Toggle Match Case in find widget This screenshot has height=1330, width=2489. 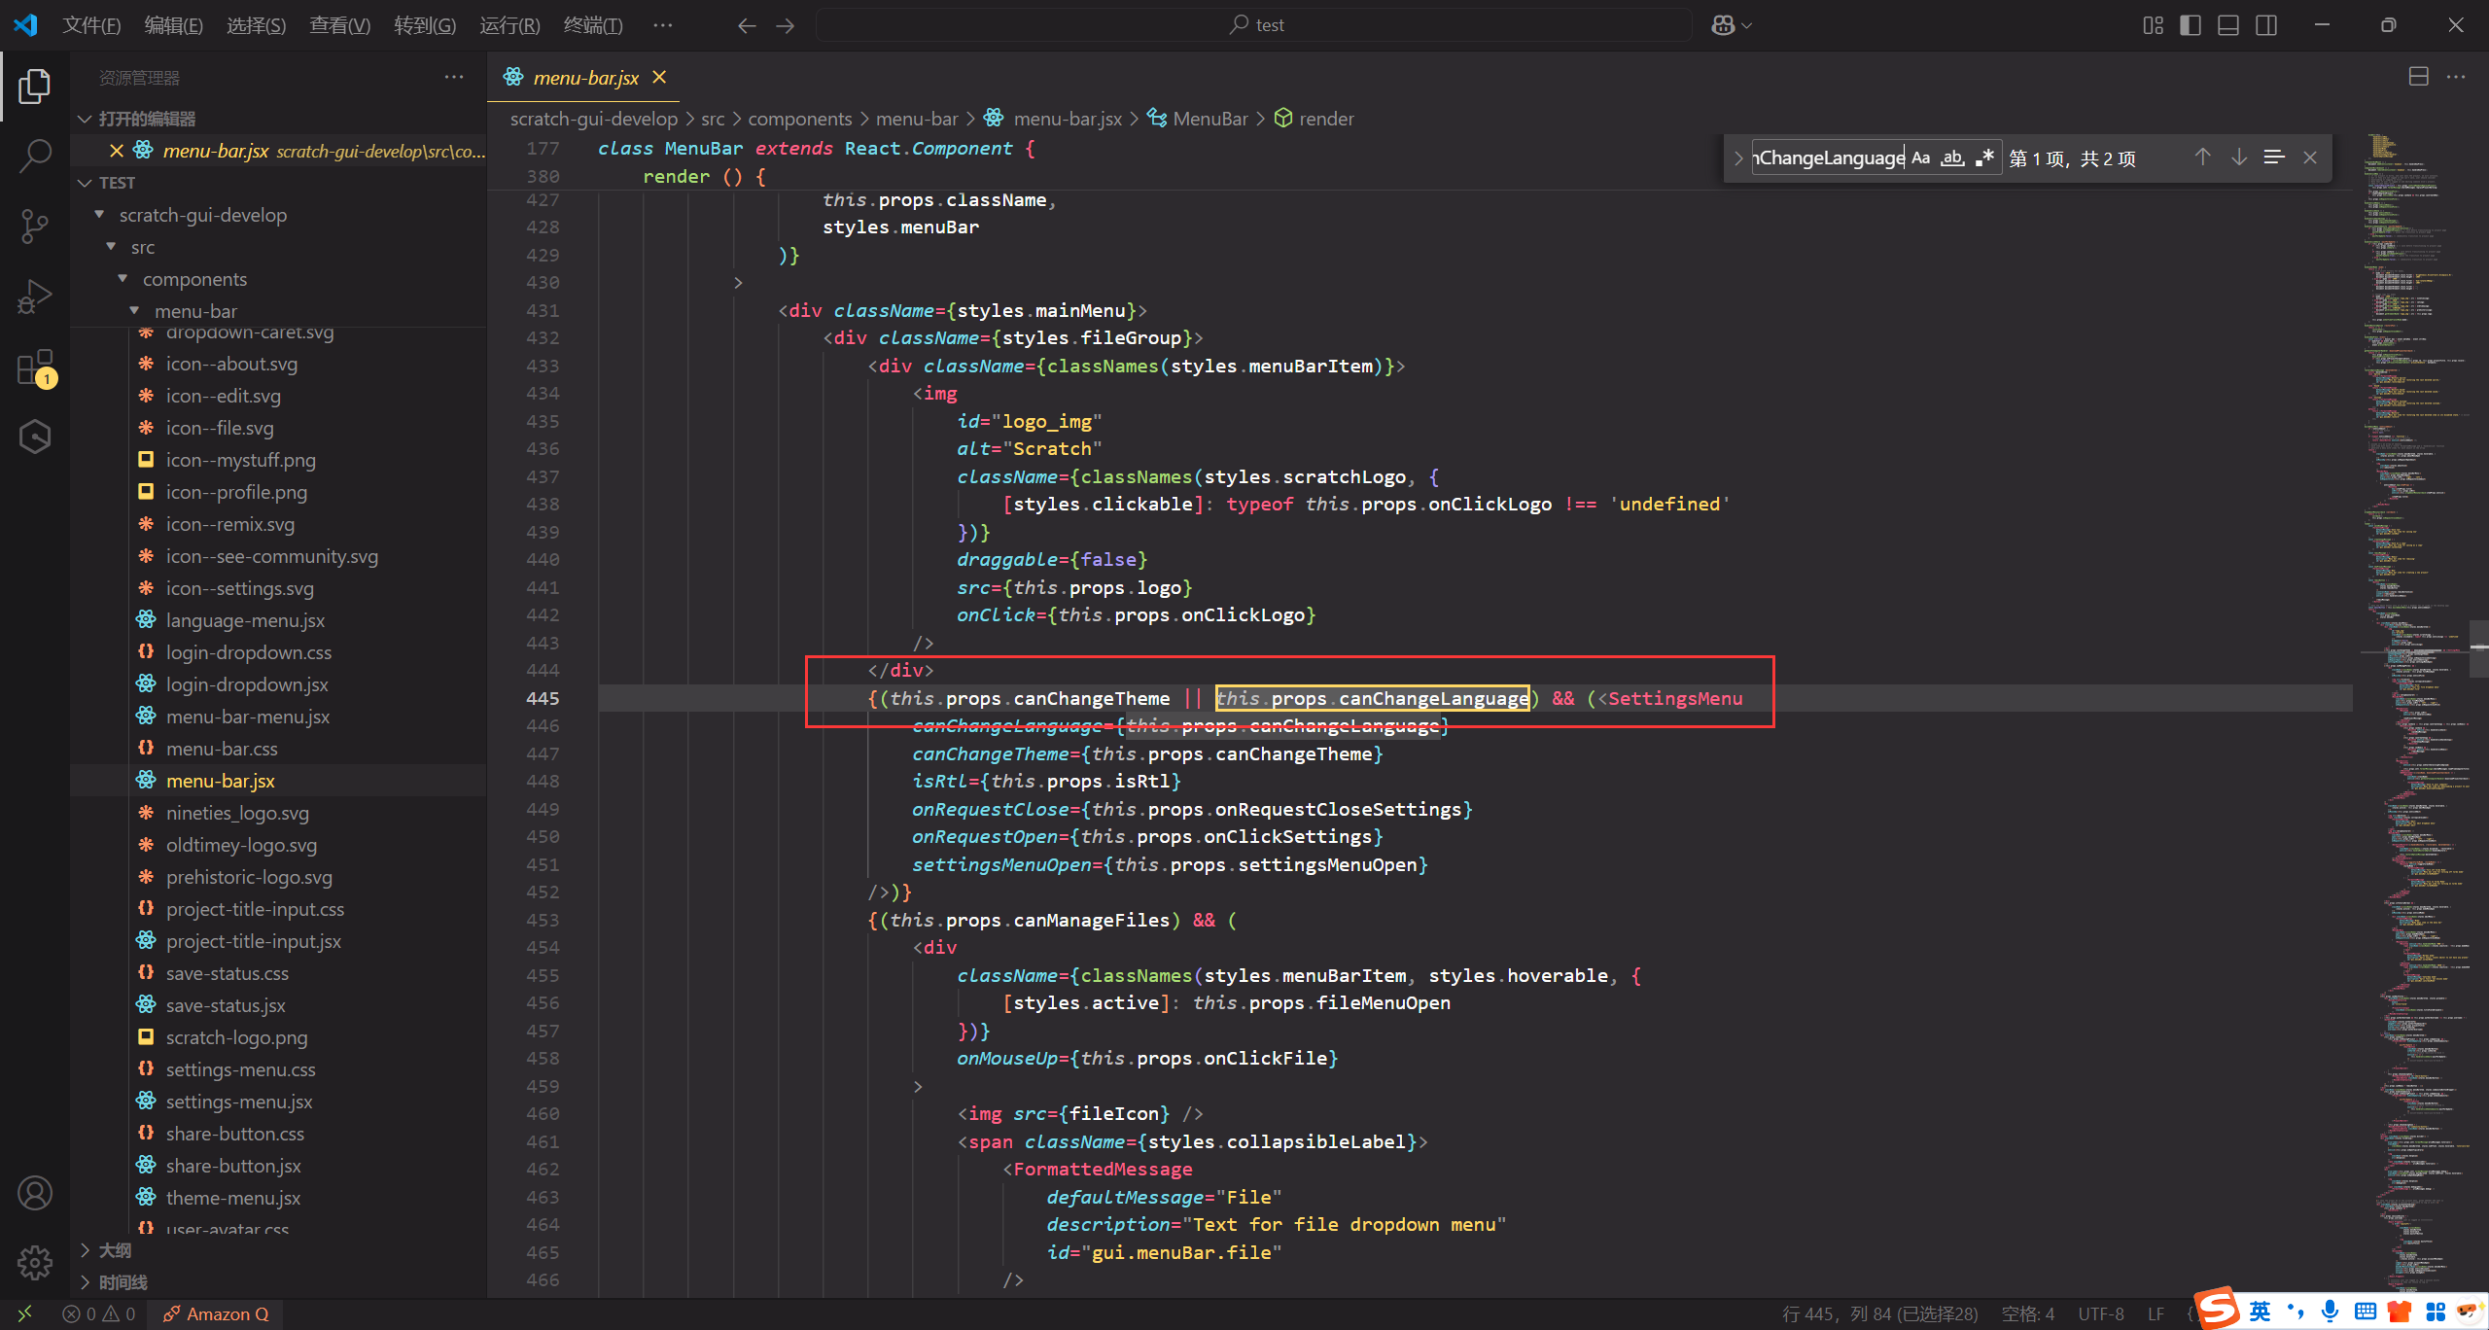(1920, 157)
